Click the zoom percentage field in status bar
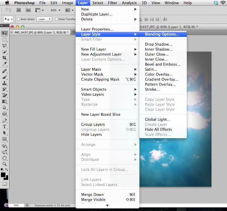Image resolution: width=227 pixels, height=211 pixels. click(16, 205)
